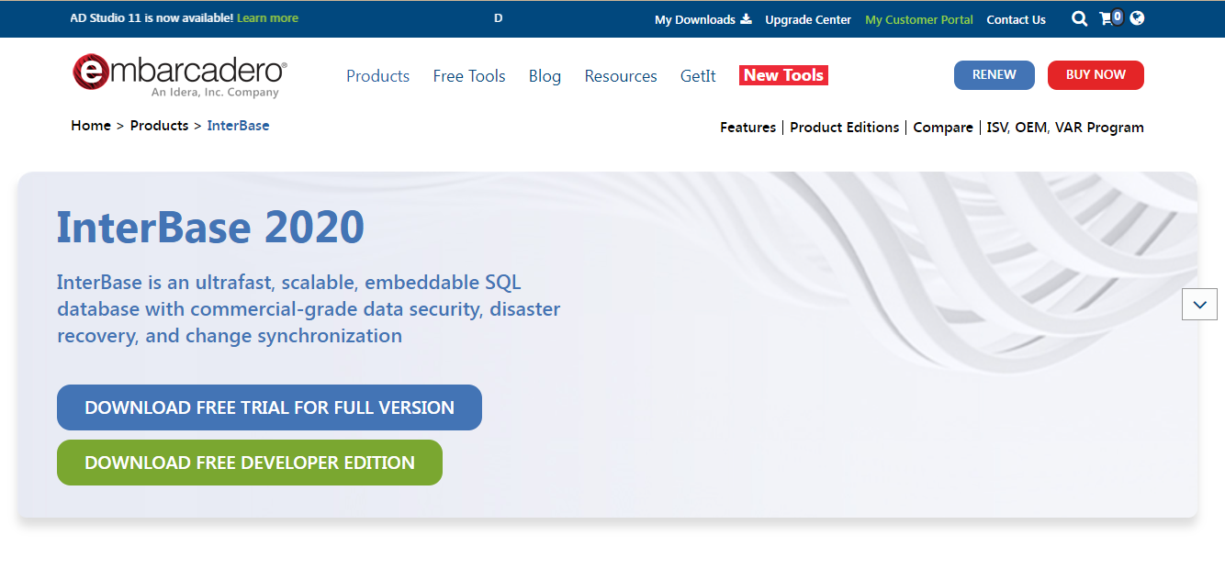Image resolution: width=1225 pixels, height=569 pixels.
Task: Open the Compare link
Action: point(943,128)
